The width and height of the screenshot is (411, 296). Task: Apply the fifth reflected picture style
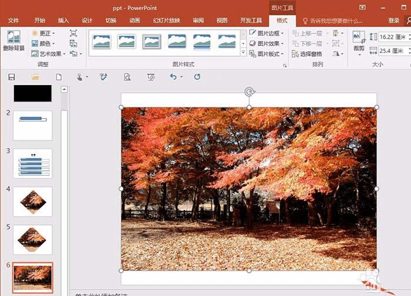(x=202, y=42)
